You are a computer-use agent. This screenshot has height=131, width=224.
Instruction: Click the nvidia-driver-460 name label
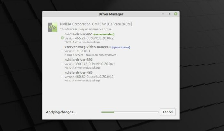pos(79,73)
